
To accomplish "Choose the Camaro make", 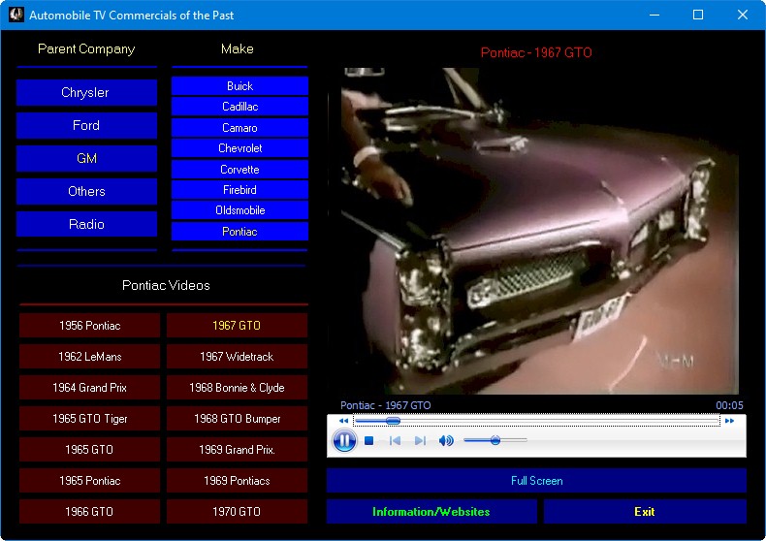I will click(x=239, y=127).
